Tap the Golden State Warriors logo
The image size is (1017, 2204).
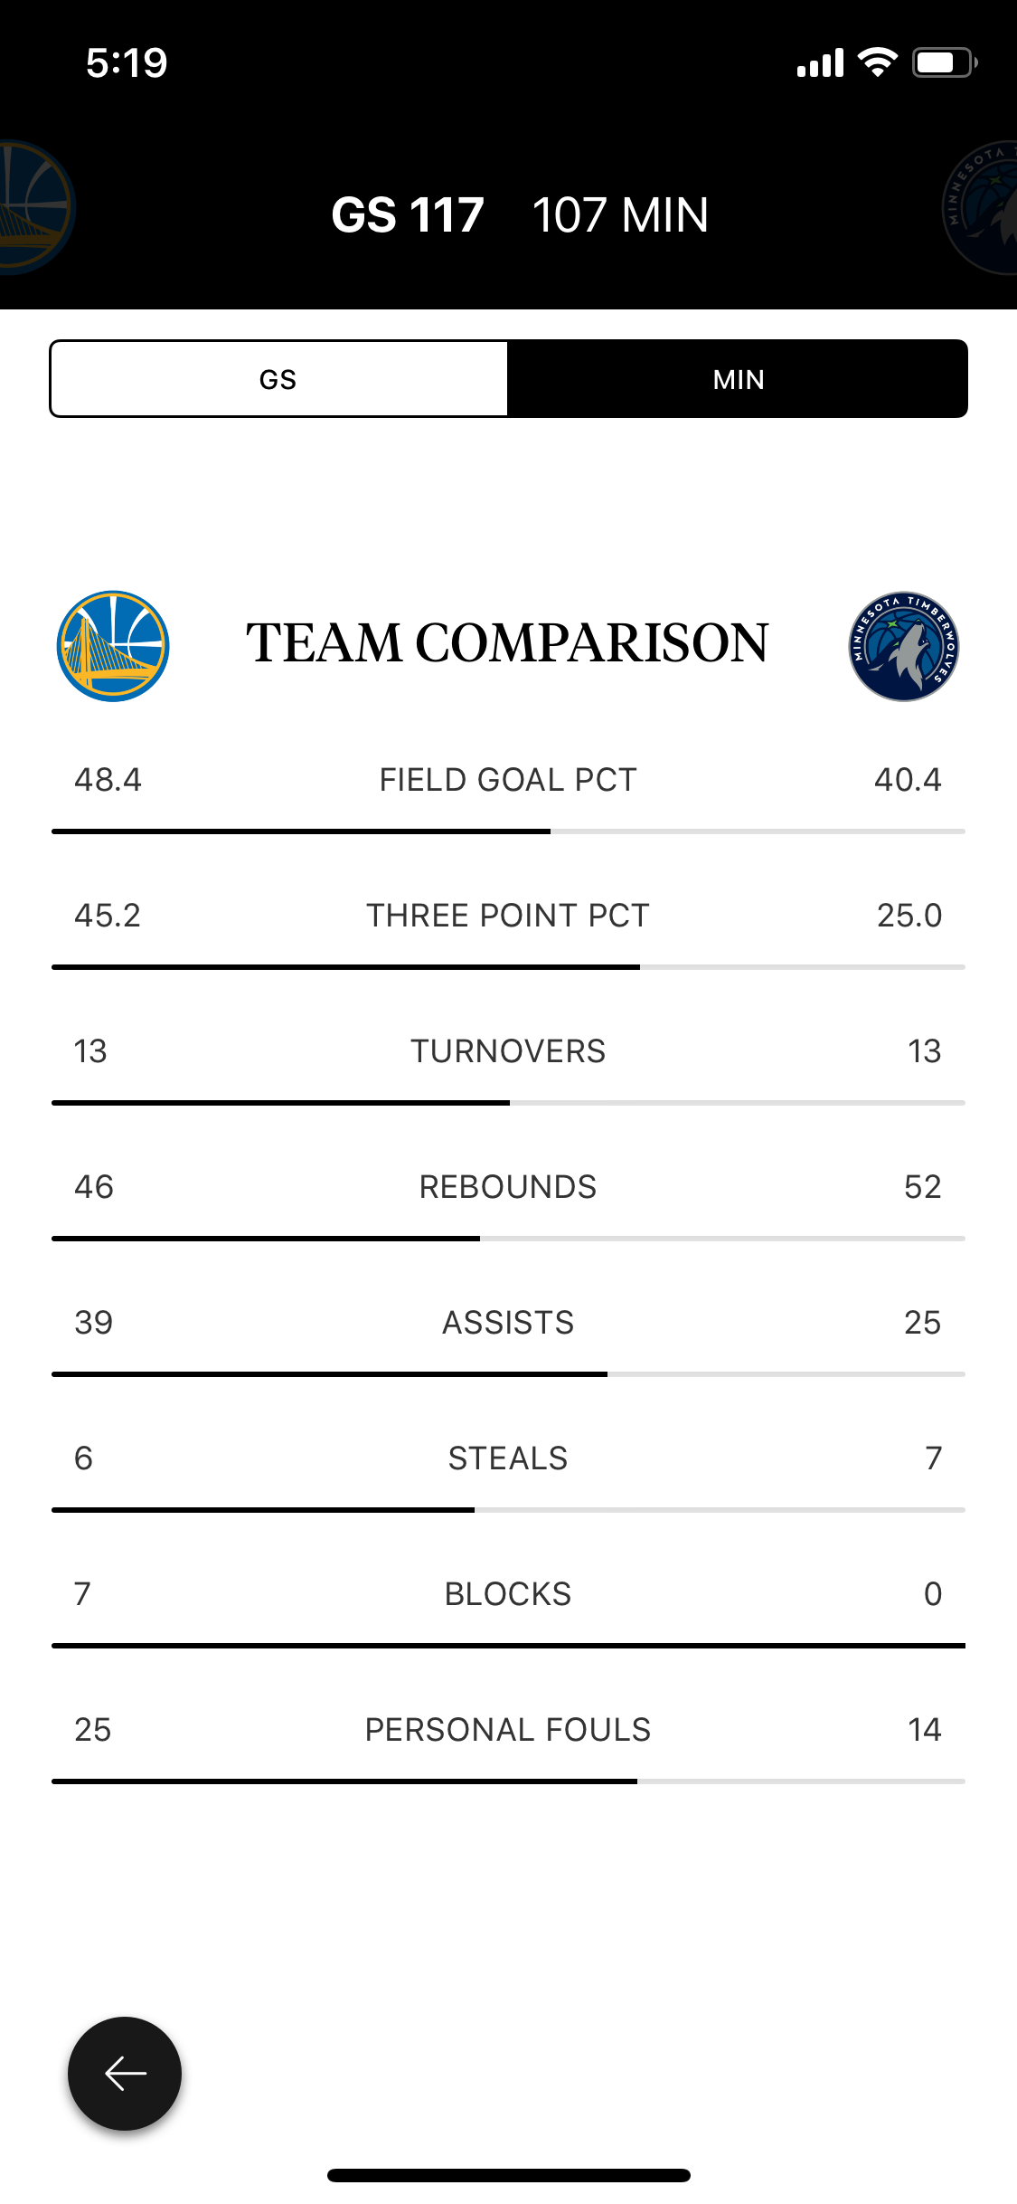(x=113, y=646)
